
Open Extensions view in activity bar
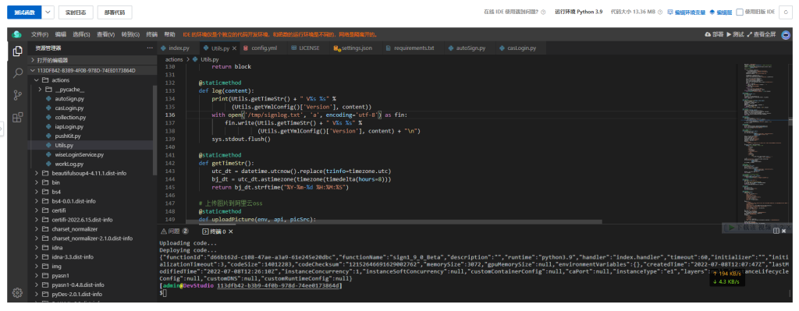coord(17,118)
